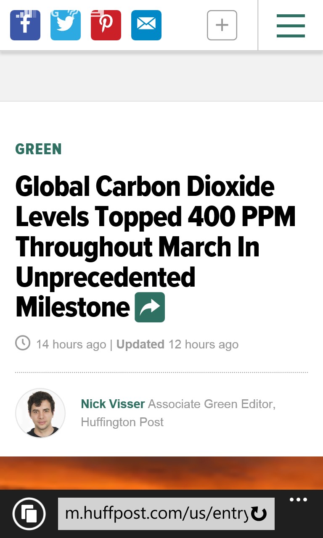The image size is (323, 538).
Task: Tap Associate Green Editor, Huffington Post byline
Action: coord(178,413)
